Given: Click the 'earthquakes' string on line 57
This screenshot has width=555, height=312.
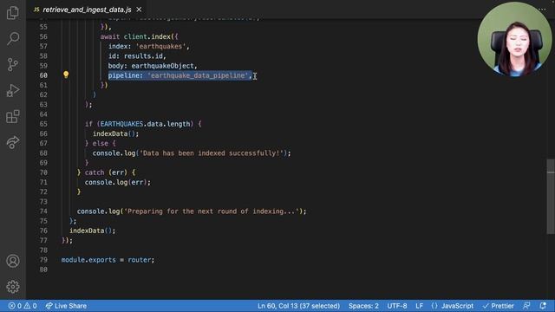Looking at the screenshot, I should click(162, 46).
